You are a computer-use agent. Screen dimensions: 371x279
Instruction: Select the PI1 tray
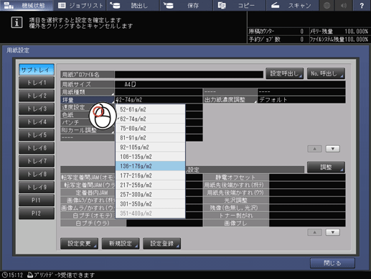[x=37, y=201]
